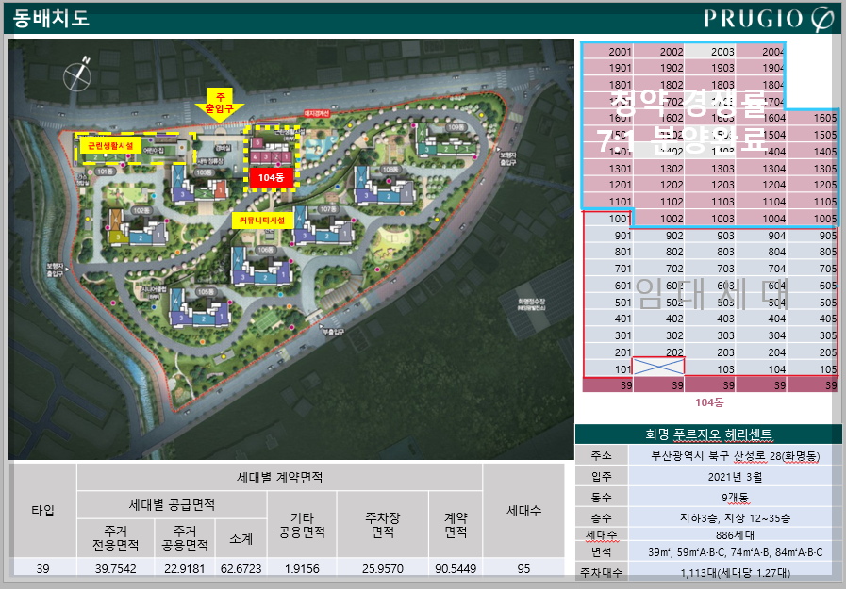Select unit cell 1301
The image size is (846, 589).
607,169
